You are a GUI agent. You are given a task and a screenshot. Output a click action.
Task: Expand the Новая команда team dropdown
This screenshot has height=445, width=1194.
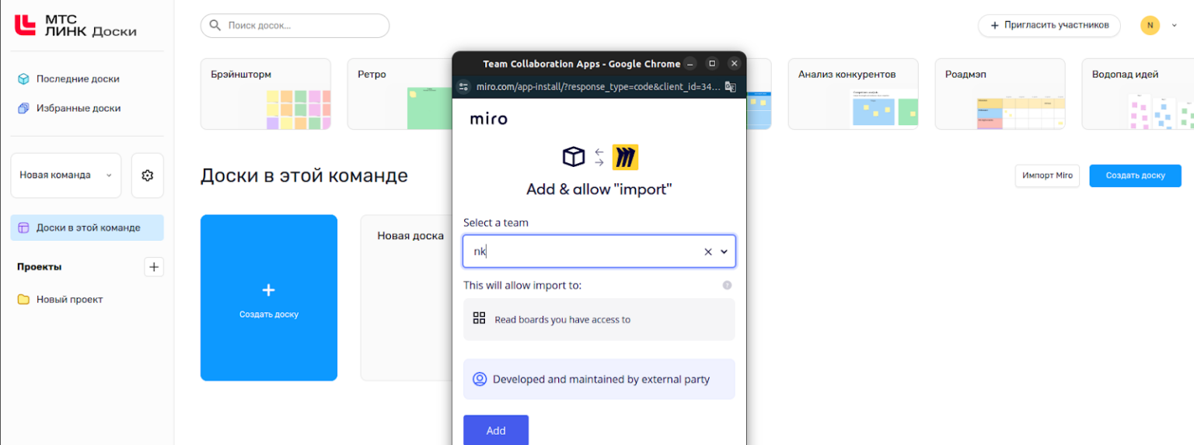click(66, 176)
